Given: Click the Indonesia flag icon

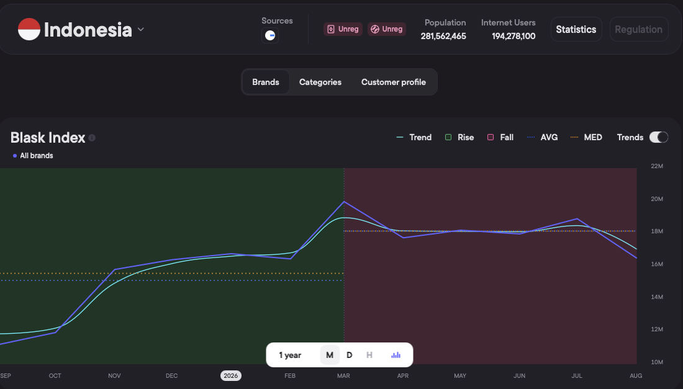Looking at the screenshot, I should [x=29, y=29].
